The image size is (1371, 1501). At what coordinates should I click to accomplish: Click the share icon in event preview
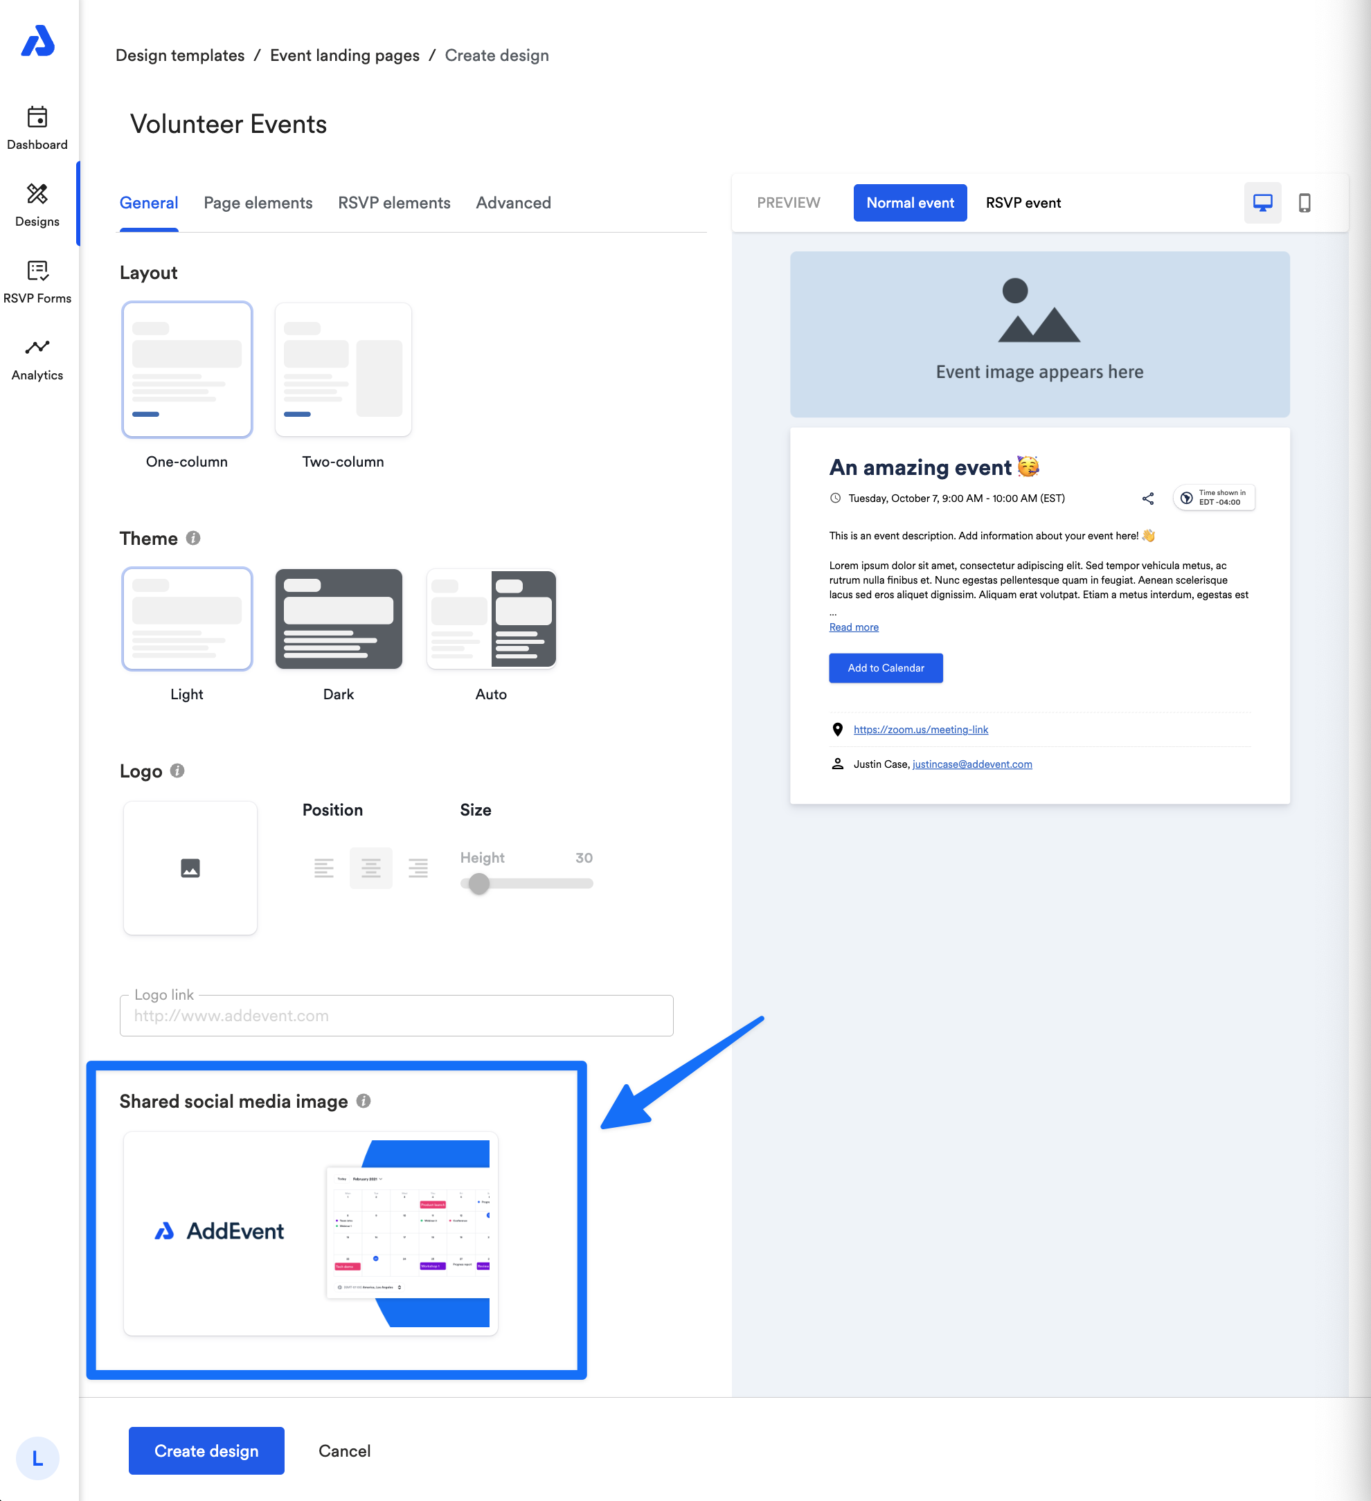[1147, 498]
